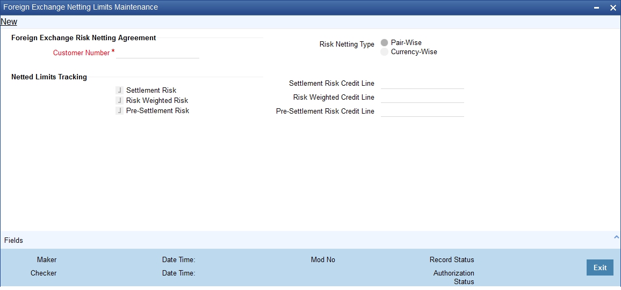Click the Authorization Status label
Viewport: 621px width, 290px height.
454,277
